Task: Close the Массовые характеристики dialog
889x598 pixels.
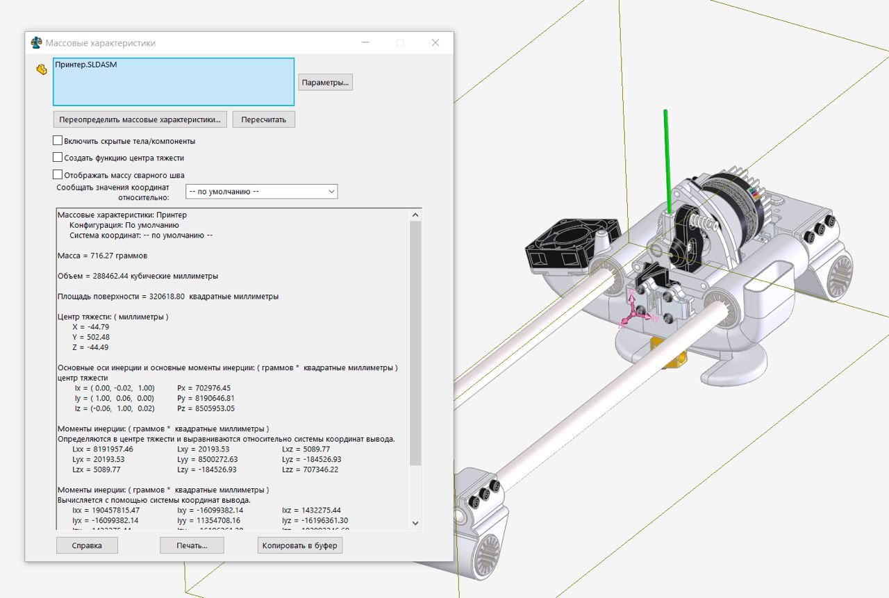Action: tap(435, 42)
